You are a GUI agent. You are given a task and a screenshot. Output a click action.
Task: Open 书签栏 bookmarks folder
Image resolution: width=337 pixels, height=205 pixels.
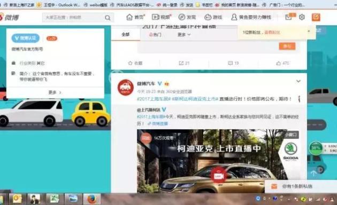(x=204, y=5)
